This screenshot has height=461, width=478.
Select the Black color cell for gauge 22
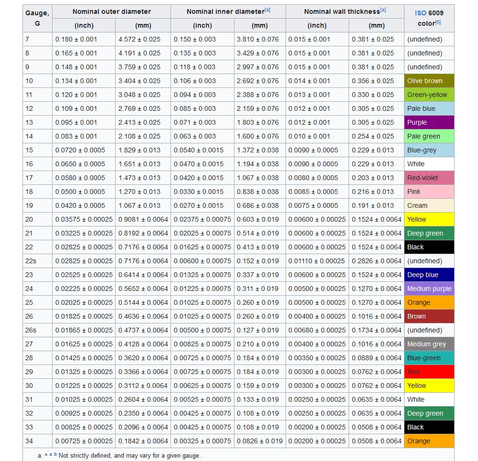pos(429,247)
